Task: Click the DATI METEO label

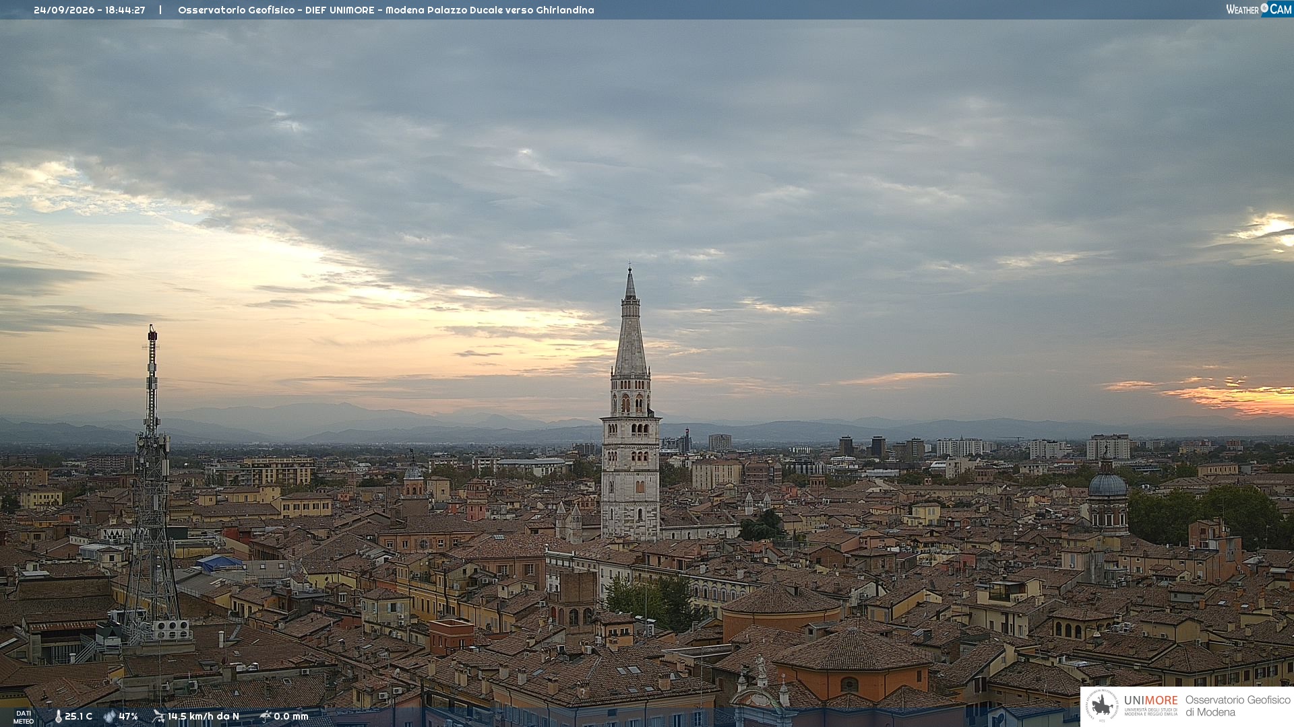Action: point(24,718)
